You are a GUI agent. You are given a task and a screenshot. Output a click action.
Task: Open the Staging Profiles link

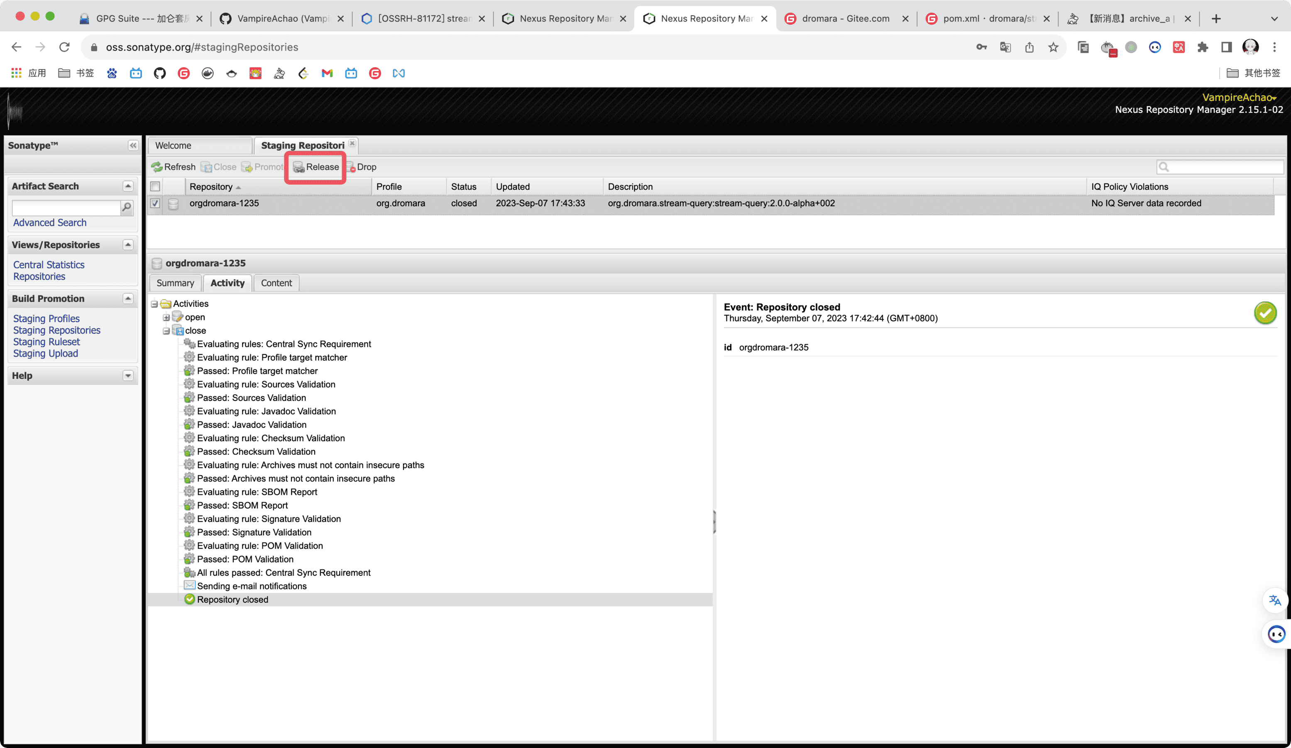[46, 319]
